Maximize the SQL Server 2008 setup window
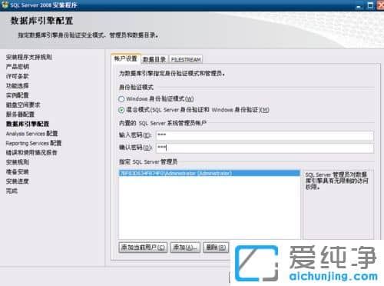384x286 pixels. pyautogui.click(x=370, y=5)
